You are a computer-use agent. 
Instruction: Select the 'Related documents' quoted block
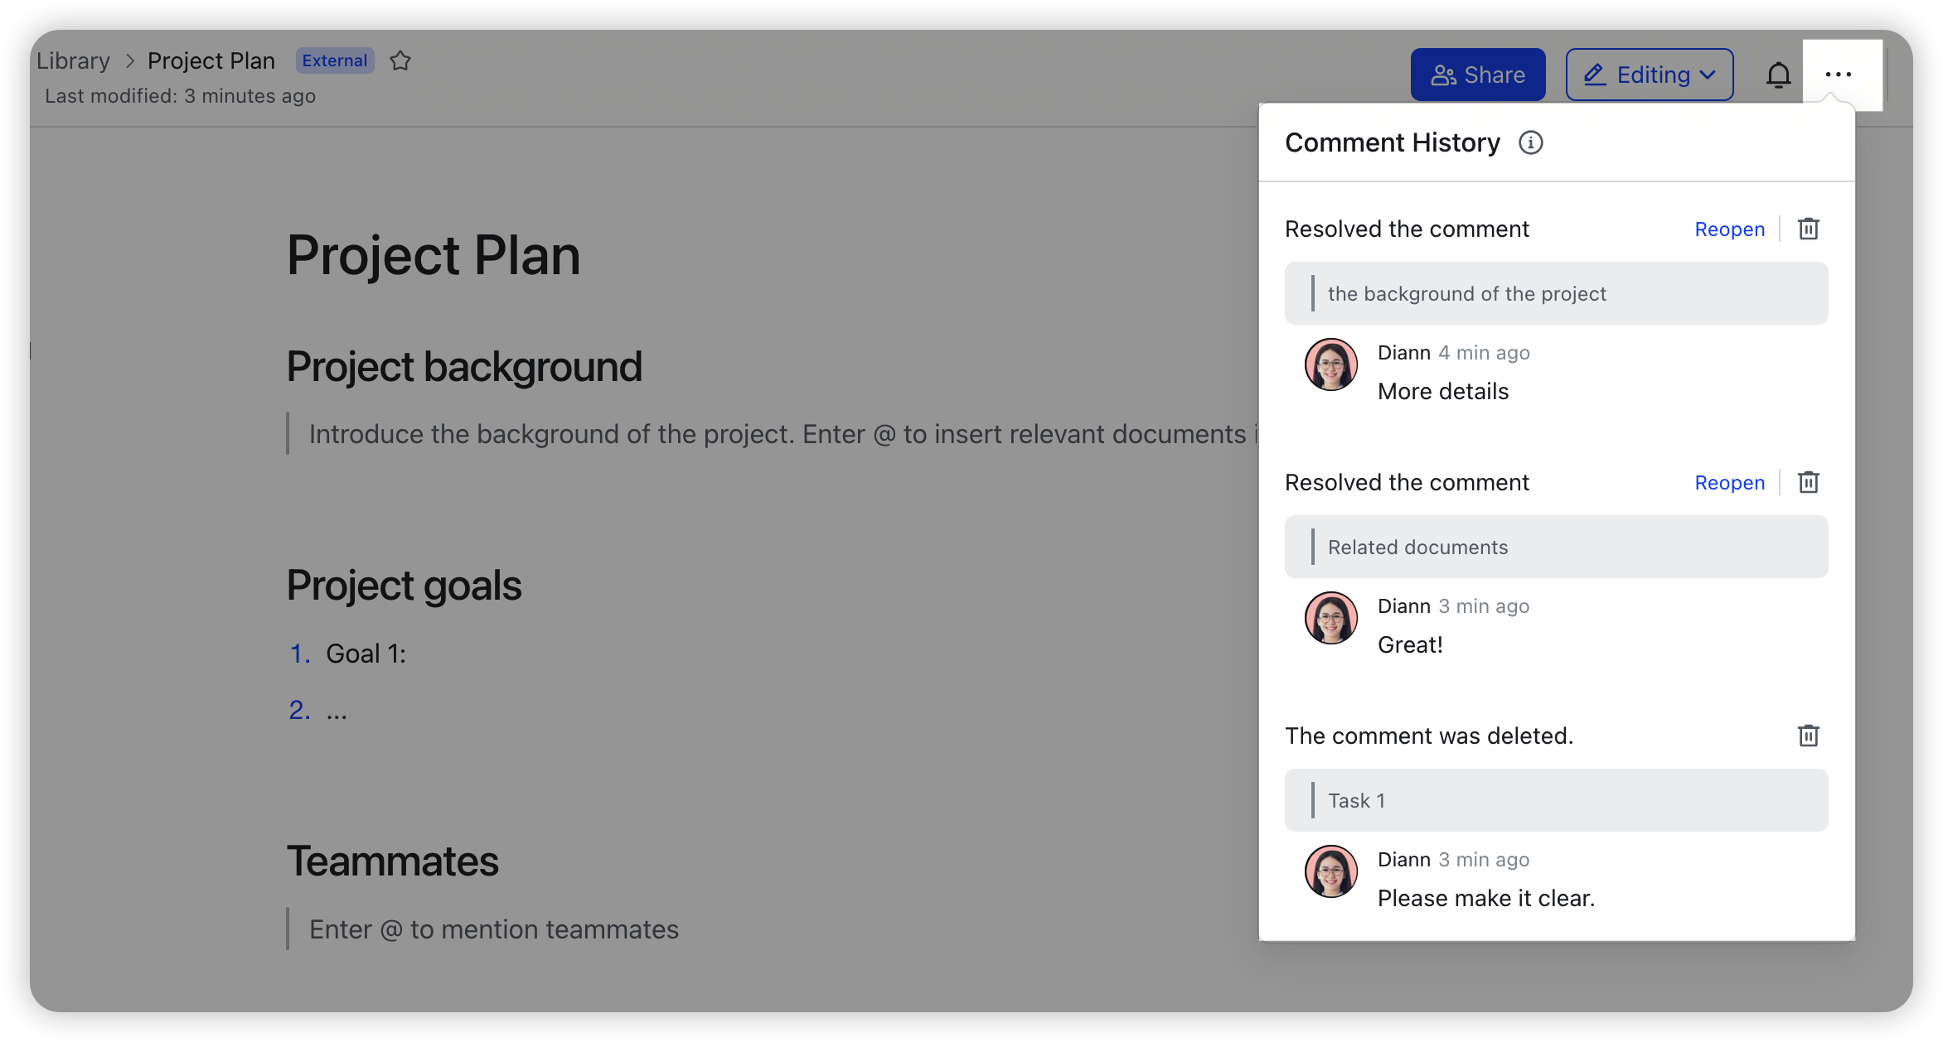[1556, 547]
